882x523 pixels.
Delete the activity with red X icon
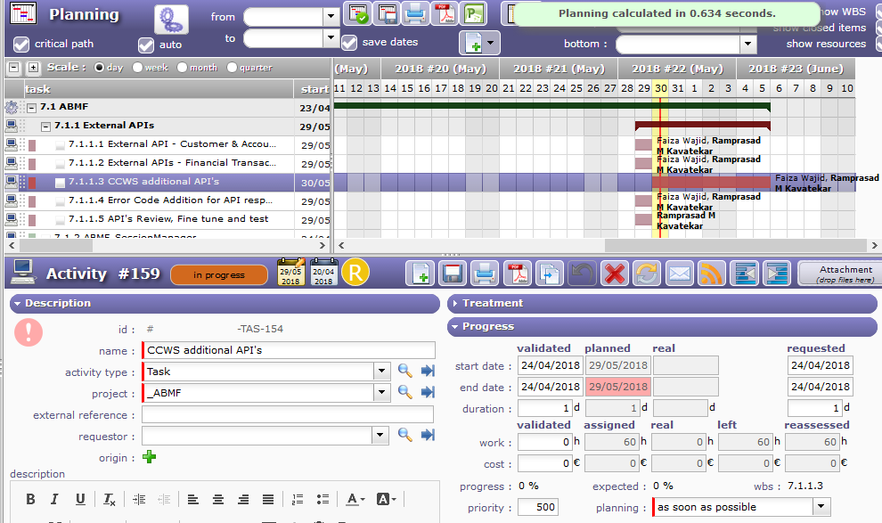coord(614,273)
